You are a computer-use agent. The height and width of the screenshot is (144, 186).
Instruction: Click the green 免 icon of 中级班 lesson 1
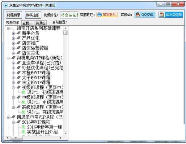[x=24, y=102]
